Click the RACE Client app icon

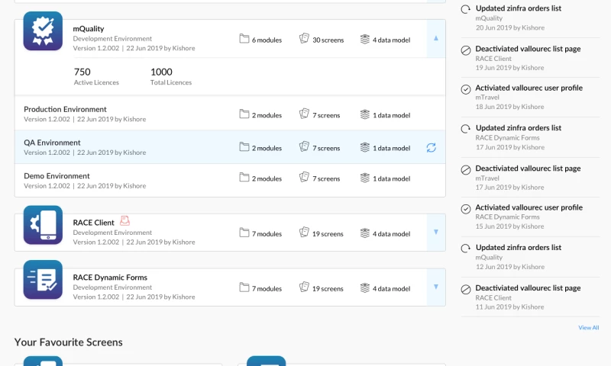[43, 225]
